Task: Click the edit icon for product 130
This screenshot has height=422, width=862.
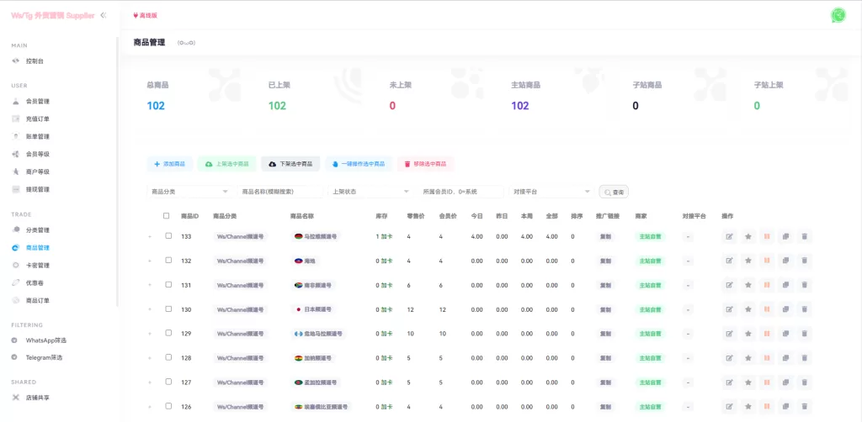Action: coord(730,309)
